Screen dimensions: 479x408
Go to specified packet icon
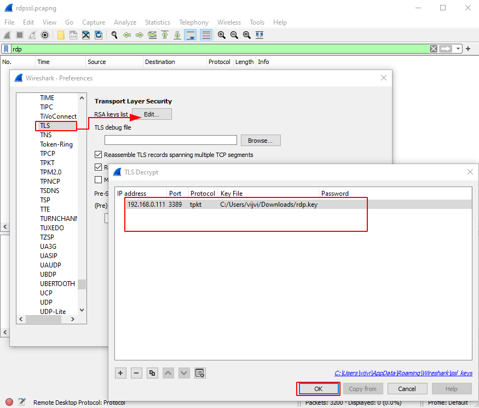click(x=152, y=35)
